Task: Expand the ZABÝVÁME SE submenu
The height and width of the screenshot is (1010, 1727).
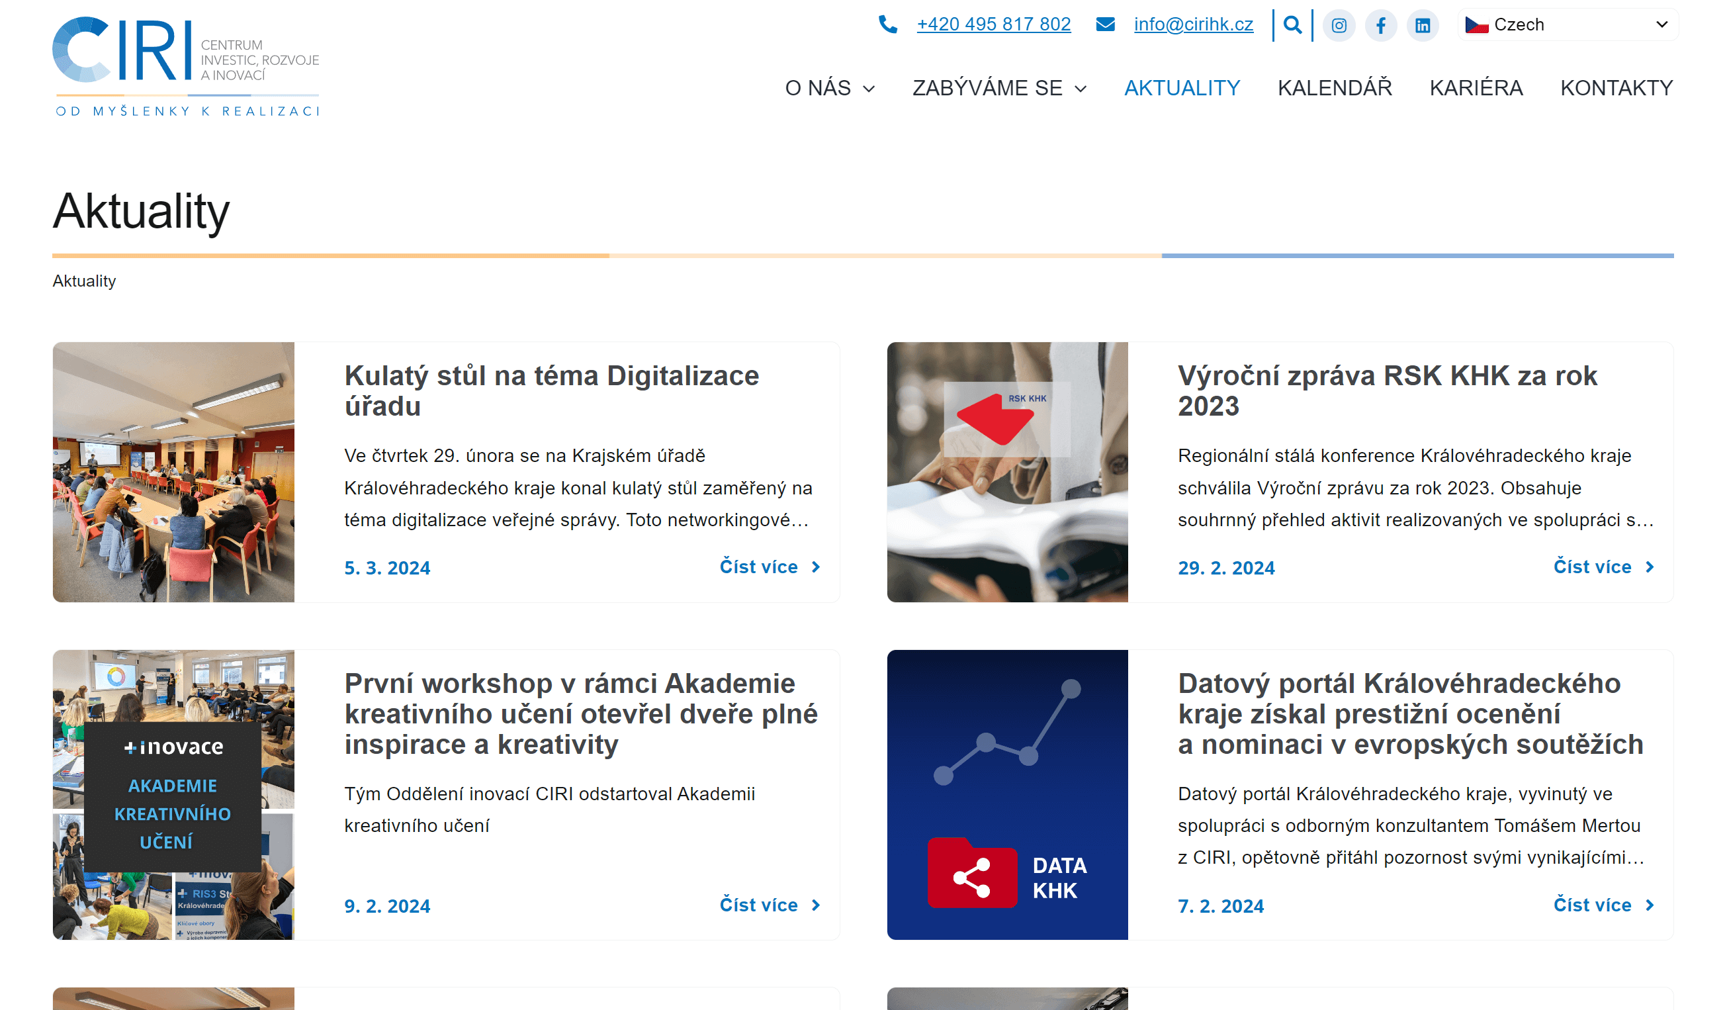Action: tap(998, 88)
